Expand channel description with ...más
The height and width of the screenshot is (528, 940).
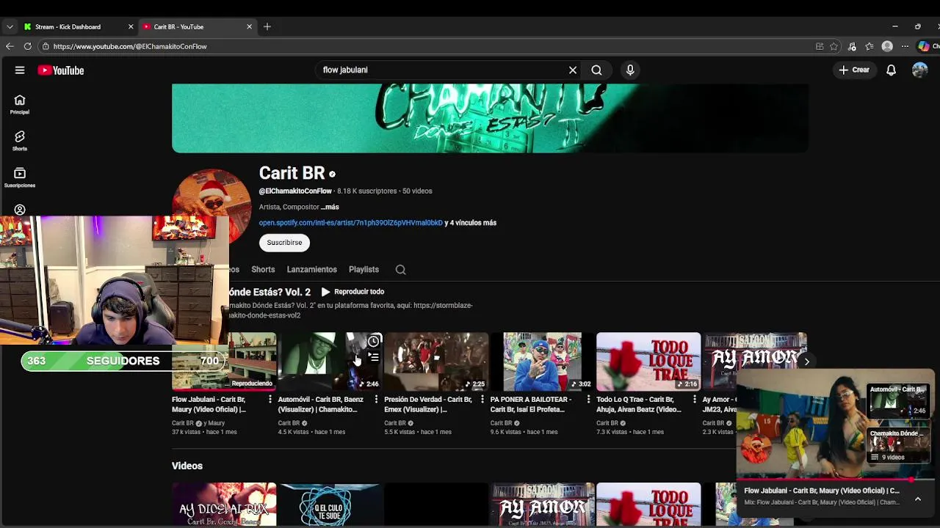(330, 208)
